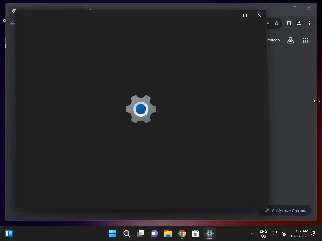The height and width of the screenshot is (241, 322).
Task: Switch ENG US input language
Action: (263, 233)
